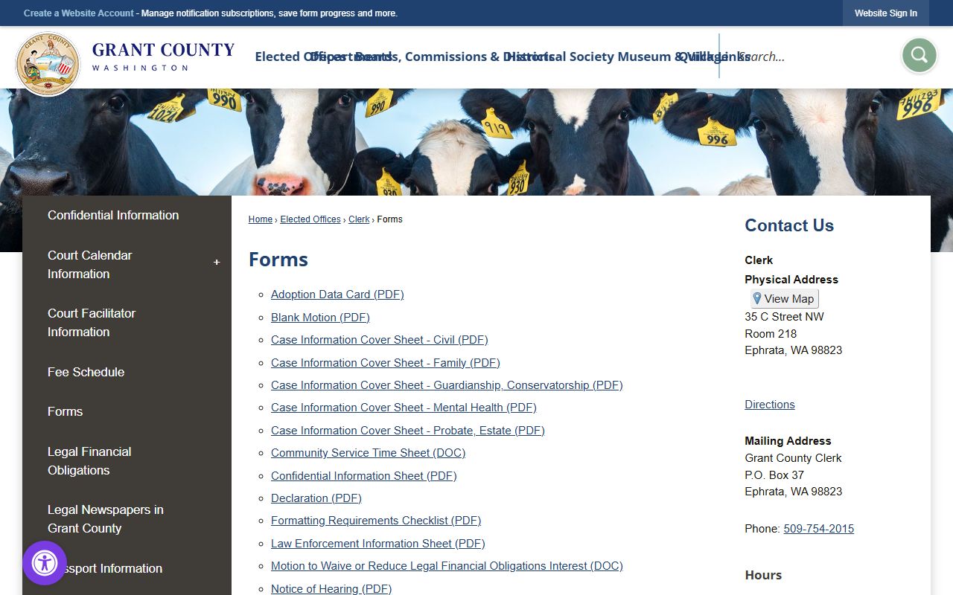Open Blank Motion PDF link
This screenshot has width=953, height=595.
point(320,318)
